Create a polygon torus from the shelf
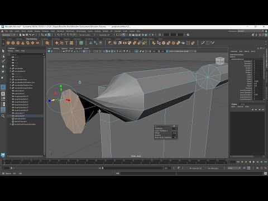The height and width of the screenshot is (201, 268). coord(28,43)
